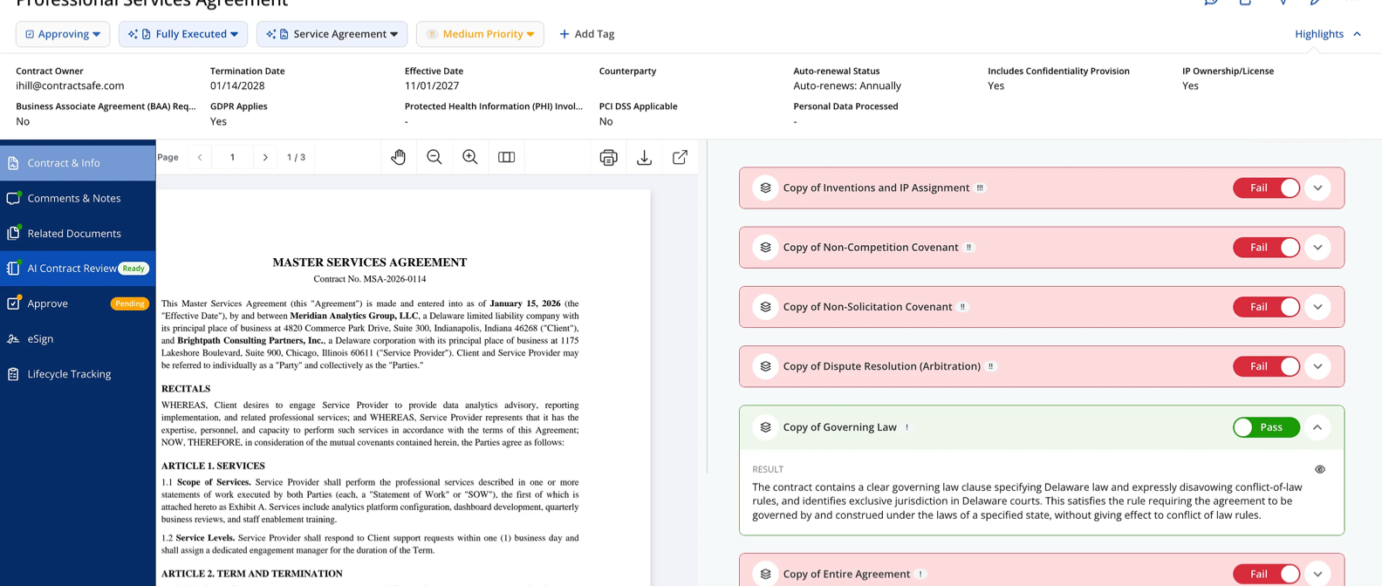Click page number input field

tap(232, 157)
